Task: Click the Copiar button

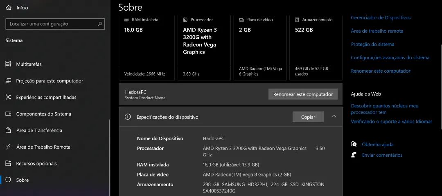Action: tap(308, 117)
